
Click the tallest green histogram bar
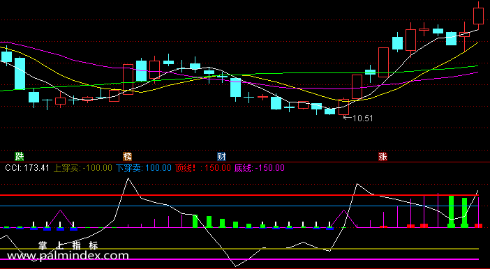(x=451, y=212)
